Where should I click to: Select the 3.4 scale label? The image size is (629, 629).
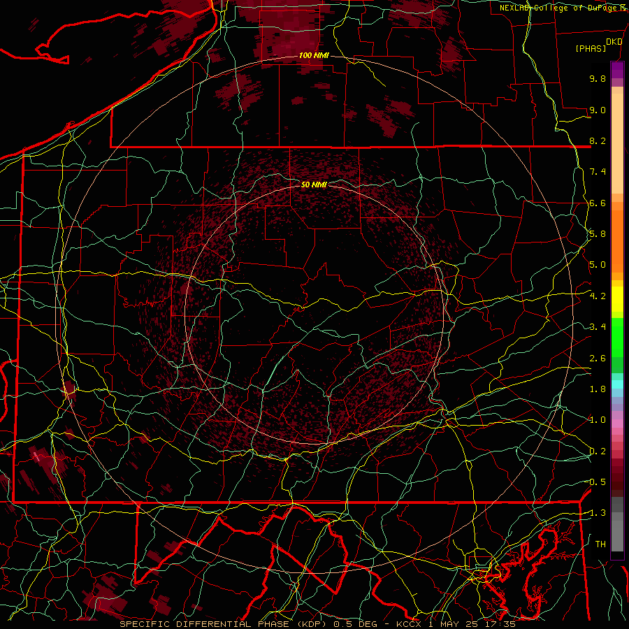598,327
